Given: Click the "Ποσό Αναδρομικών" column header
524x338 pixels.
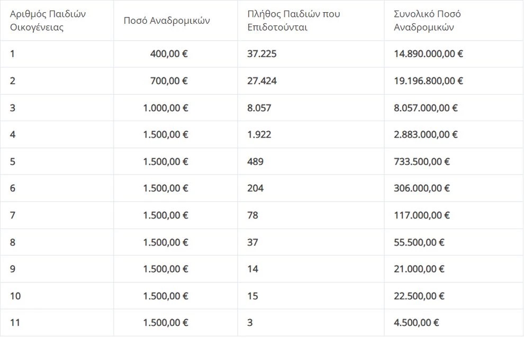Looking at the screenshot, I should coord(167,21).
